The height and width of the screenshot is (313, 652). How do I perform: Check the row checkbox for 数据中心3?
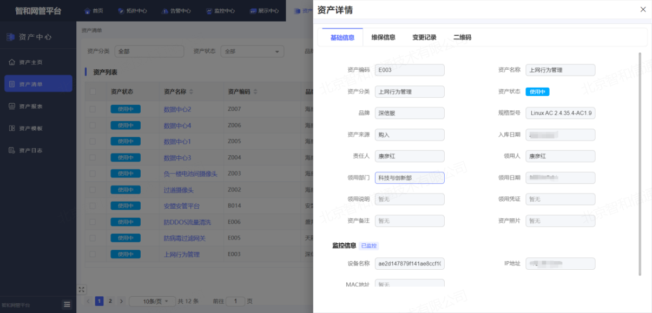pos(93,157)
